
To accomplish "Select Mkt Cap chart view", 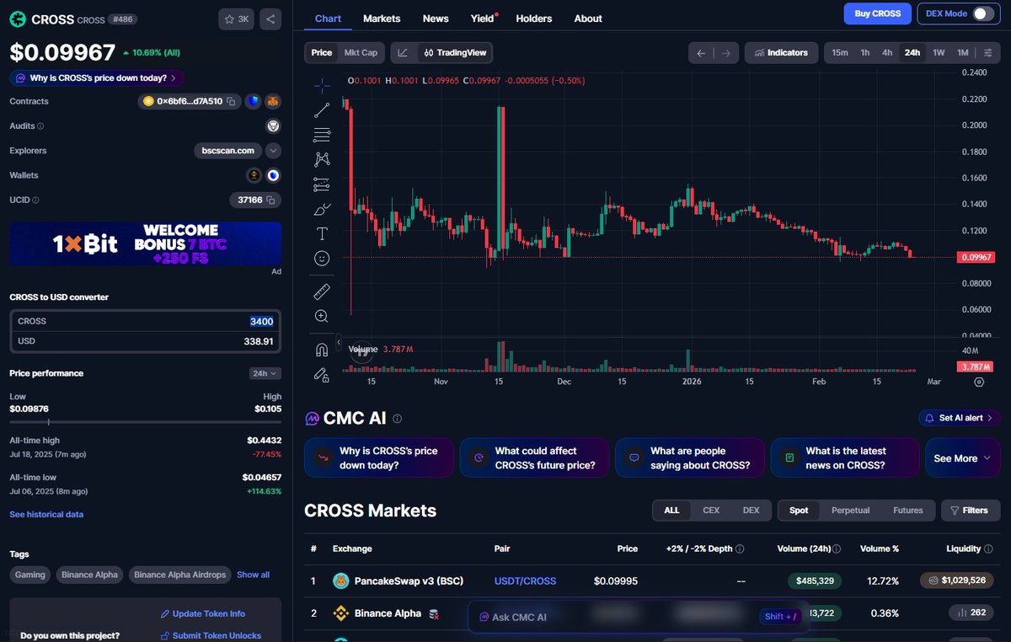I will click(361, 52).
